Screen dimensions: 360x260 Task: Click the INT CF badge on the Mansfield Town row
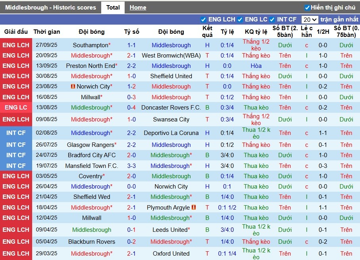point(16,166)
